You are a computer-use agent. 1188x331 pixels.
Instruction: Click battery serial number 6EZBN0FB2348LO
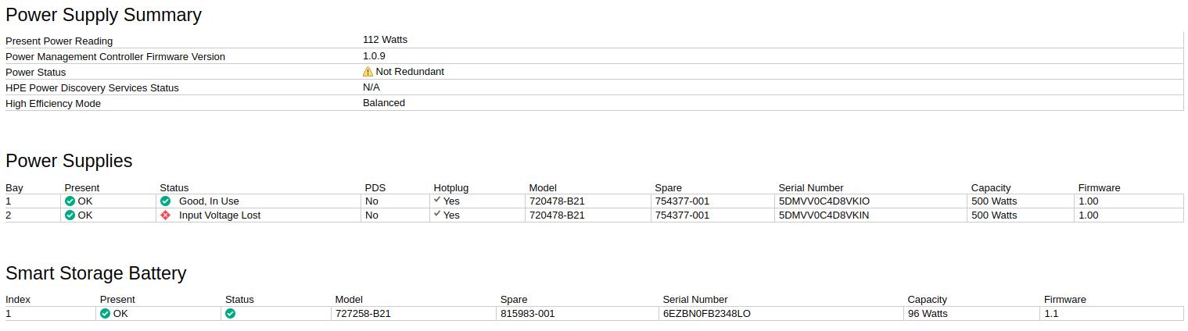[706, 314]
